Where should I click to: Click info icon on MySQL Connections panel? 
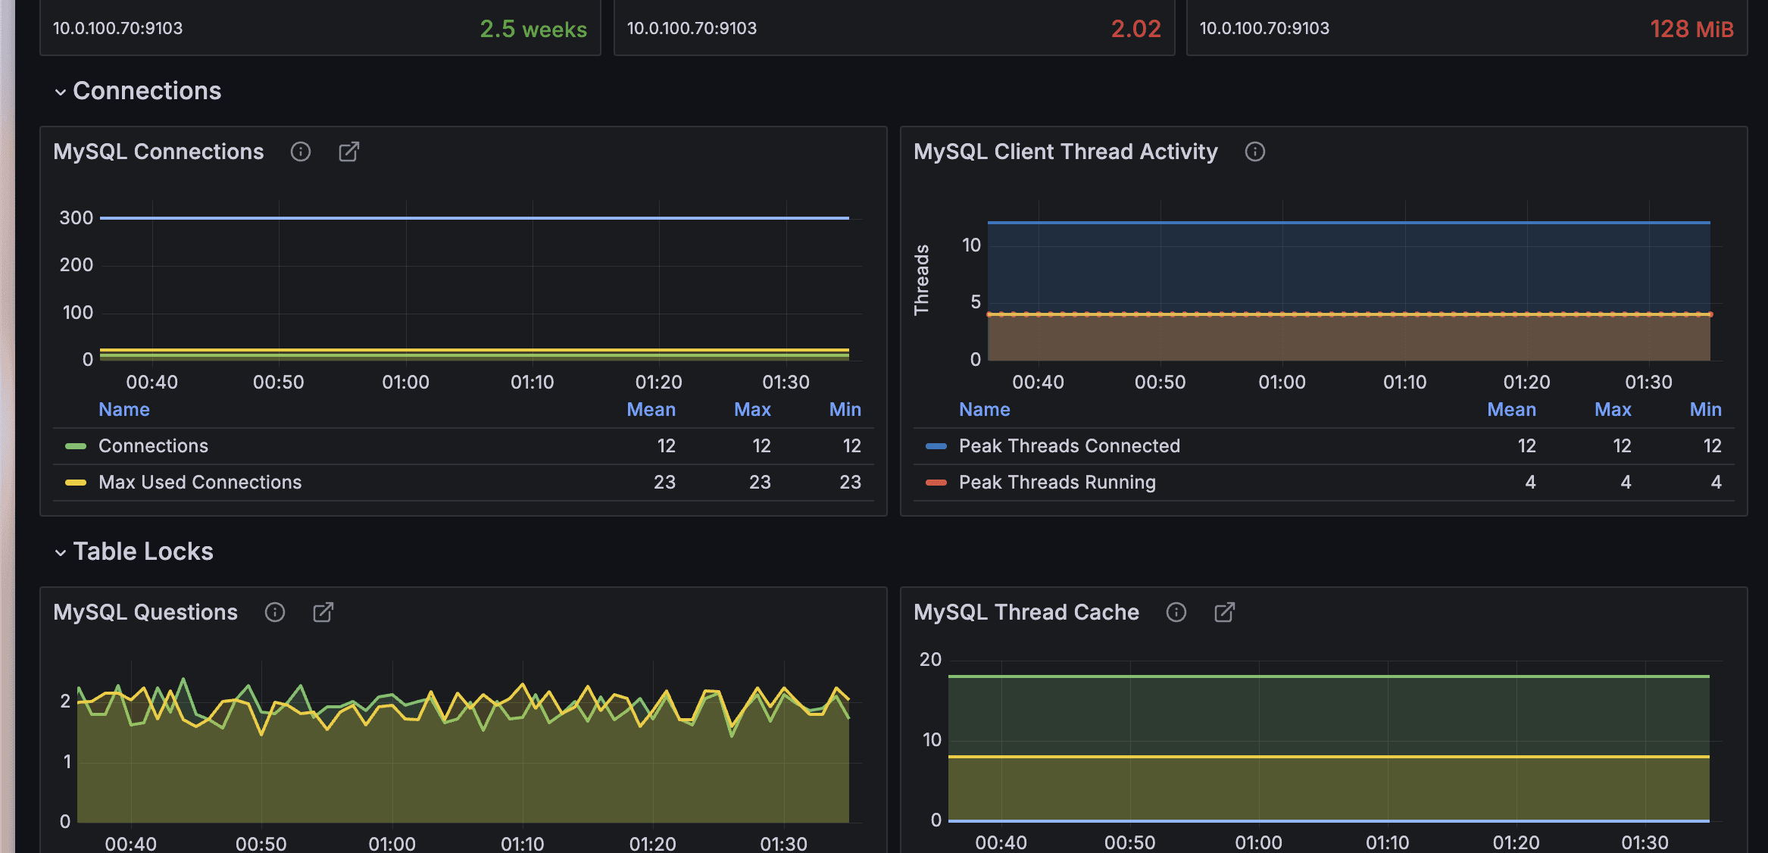(301, 152)
